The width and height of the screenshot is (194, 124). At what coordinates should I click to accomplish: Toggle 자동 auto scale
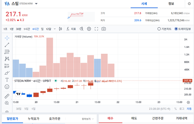tap(189, 109)
